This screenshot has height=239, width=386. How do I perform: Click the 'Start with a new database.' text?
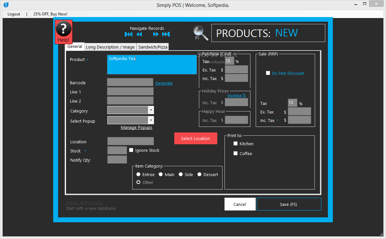(91, 208)
